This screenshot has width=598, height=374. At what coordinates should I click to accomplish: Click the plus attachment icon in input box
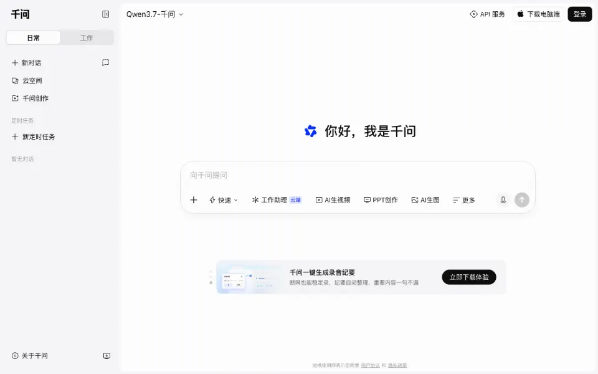coord(194,200)
